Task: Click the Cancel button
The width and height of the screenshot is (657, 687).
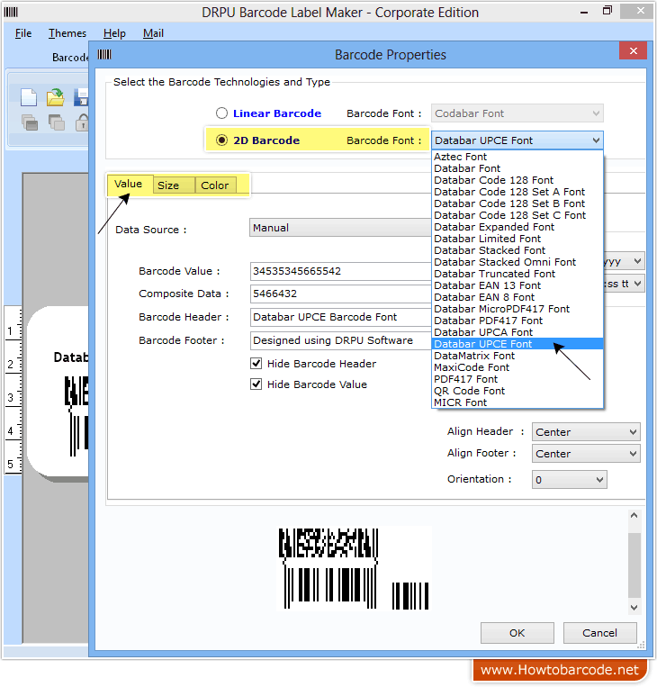Action: pos(599,633)
